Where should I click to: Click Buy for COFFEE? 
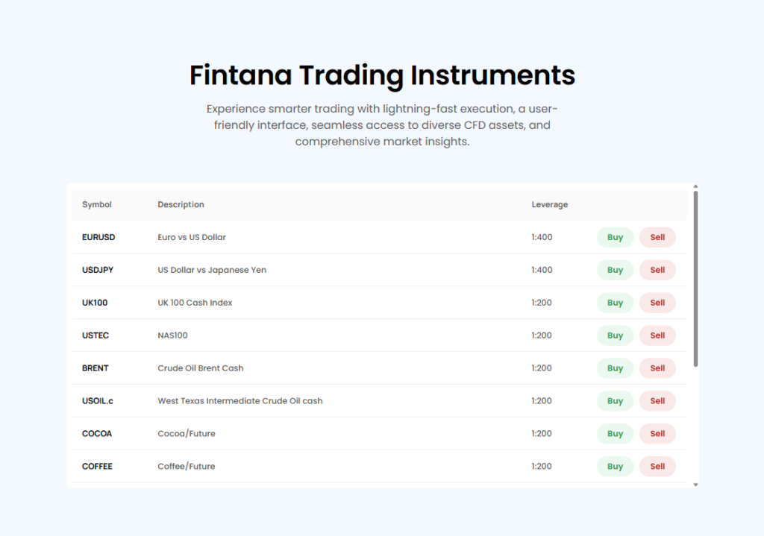tap(614, 466)
